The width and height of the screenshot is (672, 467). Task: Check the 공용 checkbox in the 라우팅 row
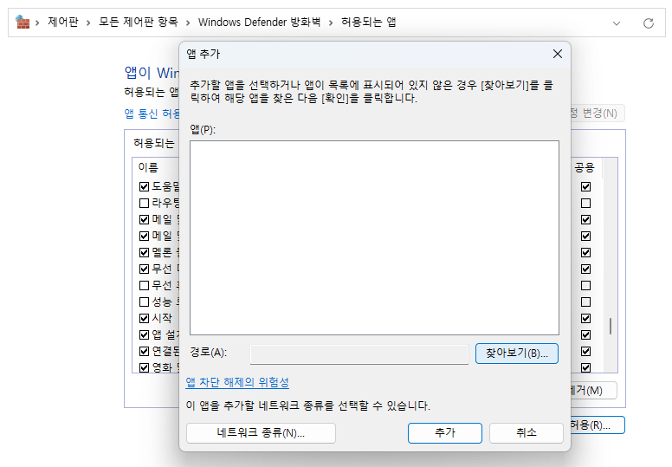(586, 203)
